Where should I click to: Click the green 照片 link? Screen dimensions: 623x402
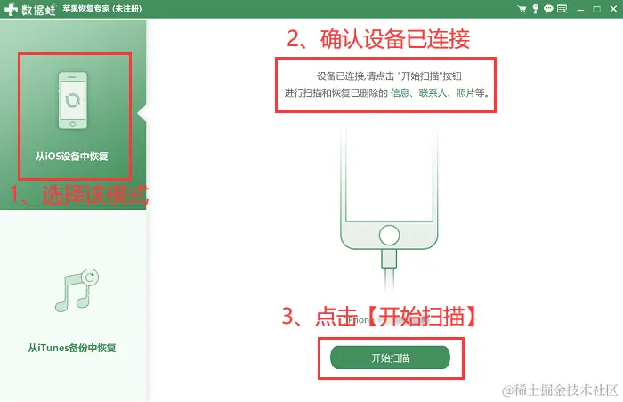pos(465,93)
